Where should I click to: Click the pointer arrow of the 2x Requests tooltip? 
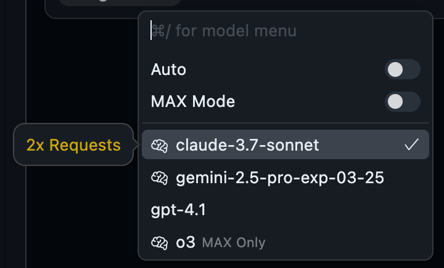136,144
